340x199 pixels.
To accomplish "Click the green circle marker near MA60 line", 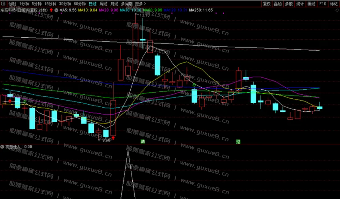I will click(x=194, y=85).
